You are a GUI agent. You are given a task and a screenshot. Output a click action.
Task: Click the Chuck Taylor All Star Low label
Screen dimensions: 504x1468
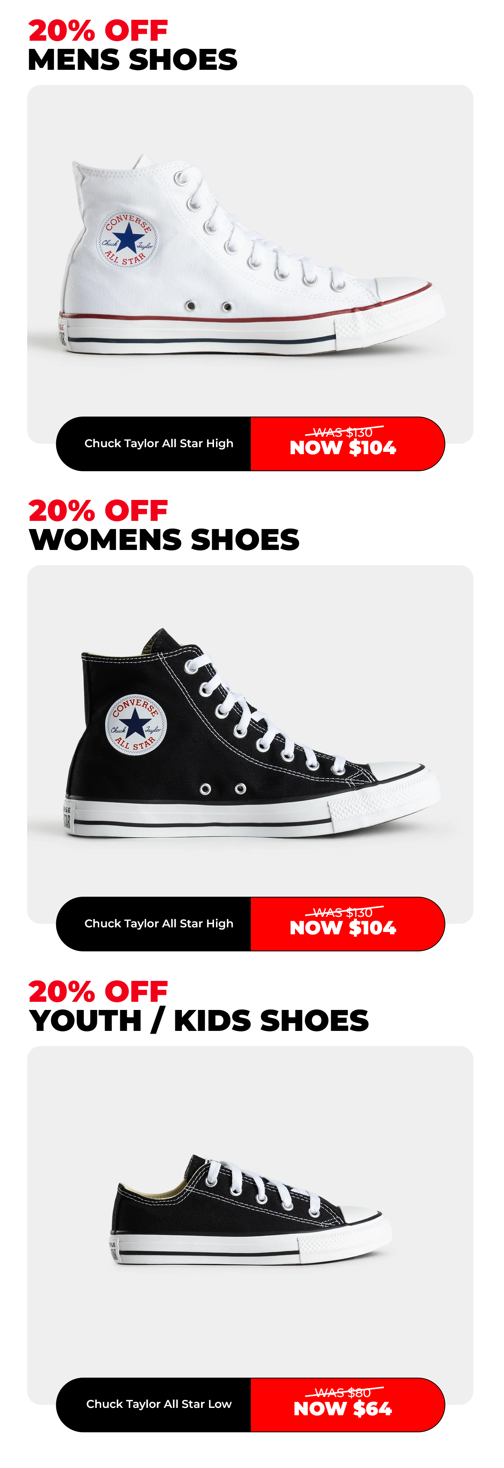[x=159, y=1404]
